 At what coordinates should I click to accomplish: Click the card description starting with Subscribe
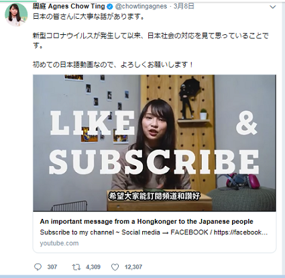[x=154, y=232]
